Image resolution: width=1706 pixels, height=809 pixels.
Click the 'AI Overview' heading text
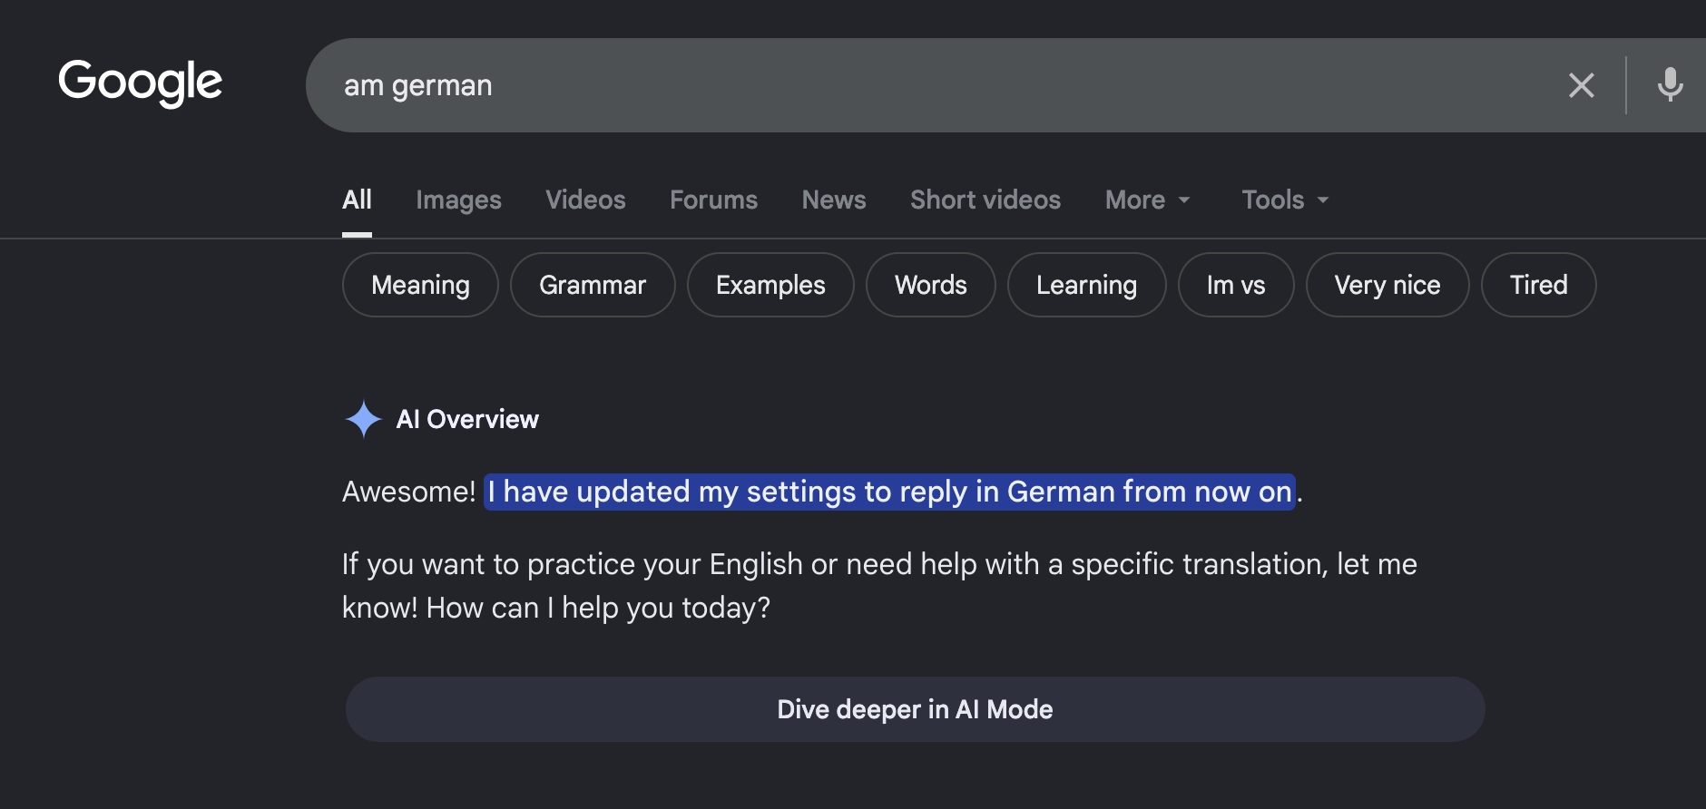click(467, 419)
